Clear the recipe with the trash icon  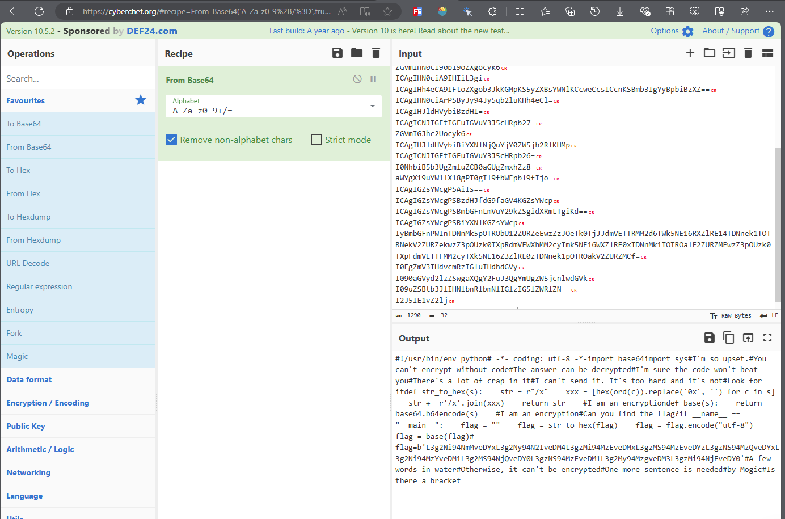click(x=375, y=53)
